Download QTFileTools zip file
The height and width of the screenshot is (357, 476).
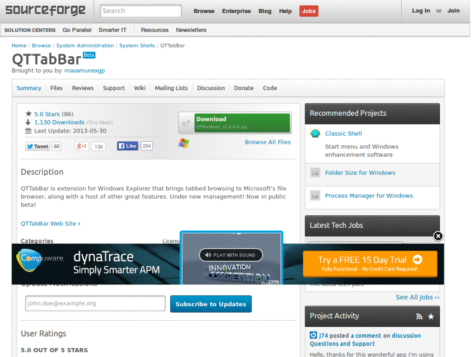click(x=242, y=123)
